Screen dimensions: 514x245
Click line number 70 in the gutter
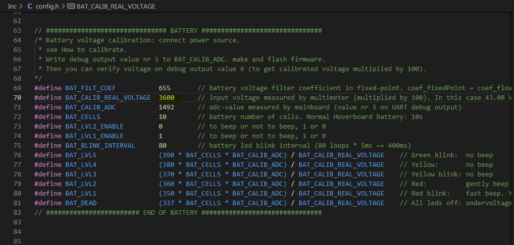18,97
